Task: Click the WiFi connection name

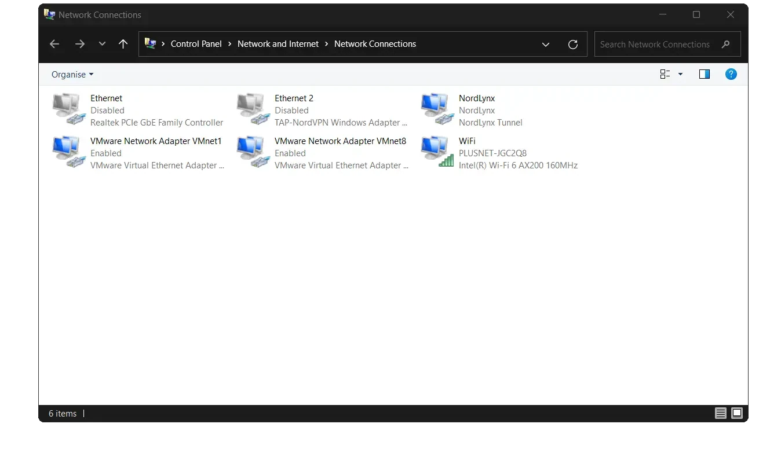Action: coord(467,141)
